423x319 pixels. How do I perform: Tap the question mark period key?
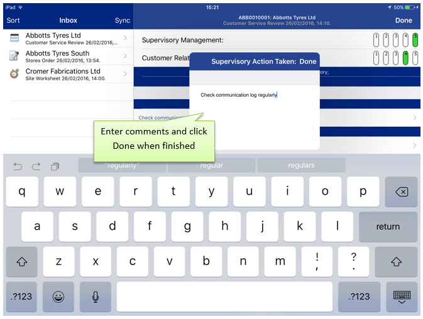(353, 262)
